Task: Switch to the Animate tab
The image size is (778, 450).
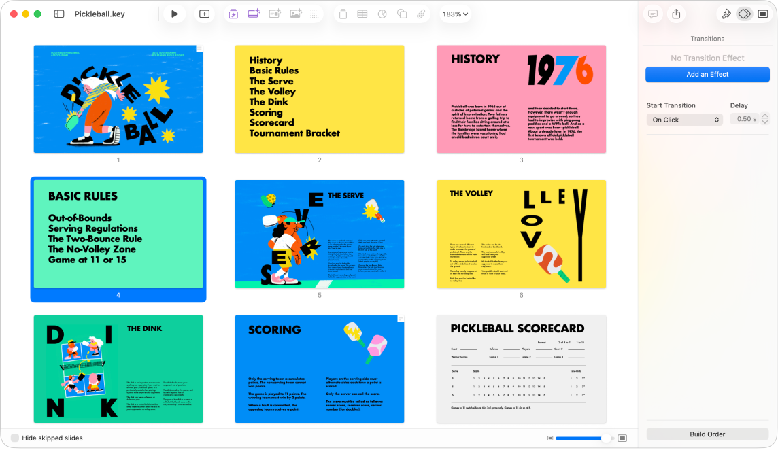Action: [x=743, y=14]
